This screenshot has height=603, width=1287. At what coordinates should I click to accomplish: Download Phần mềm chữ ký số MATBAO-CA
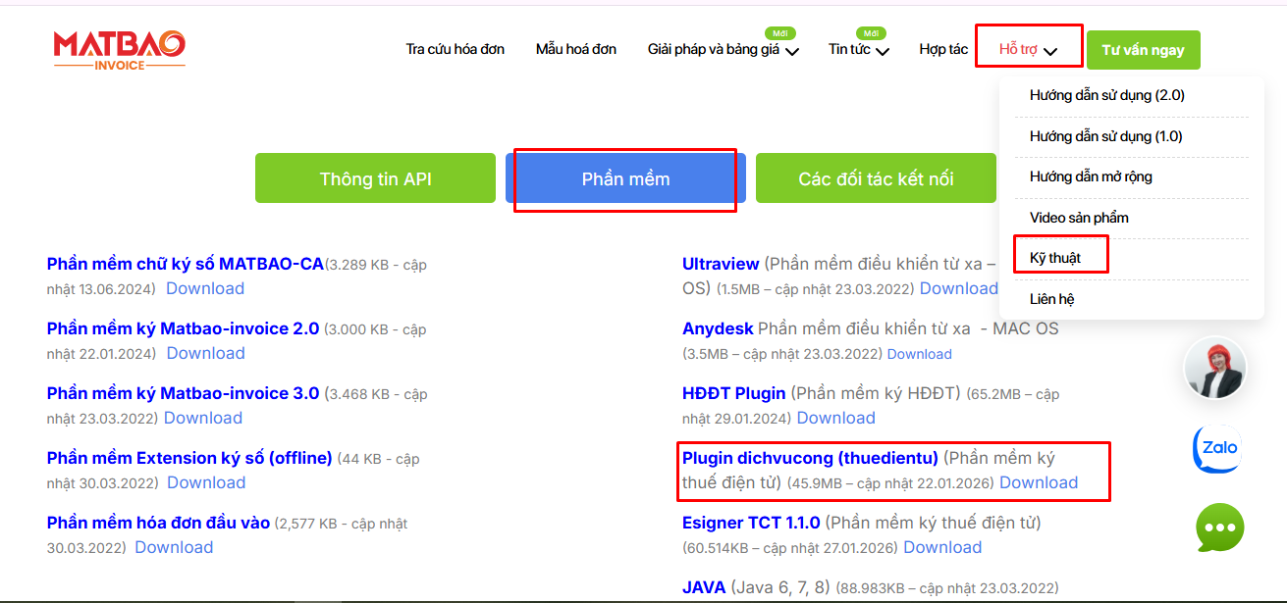click(204, 288)
